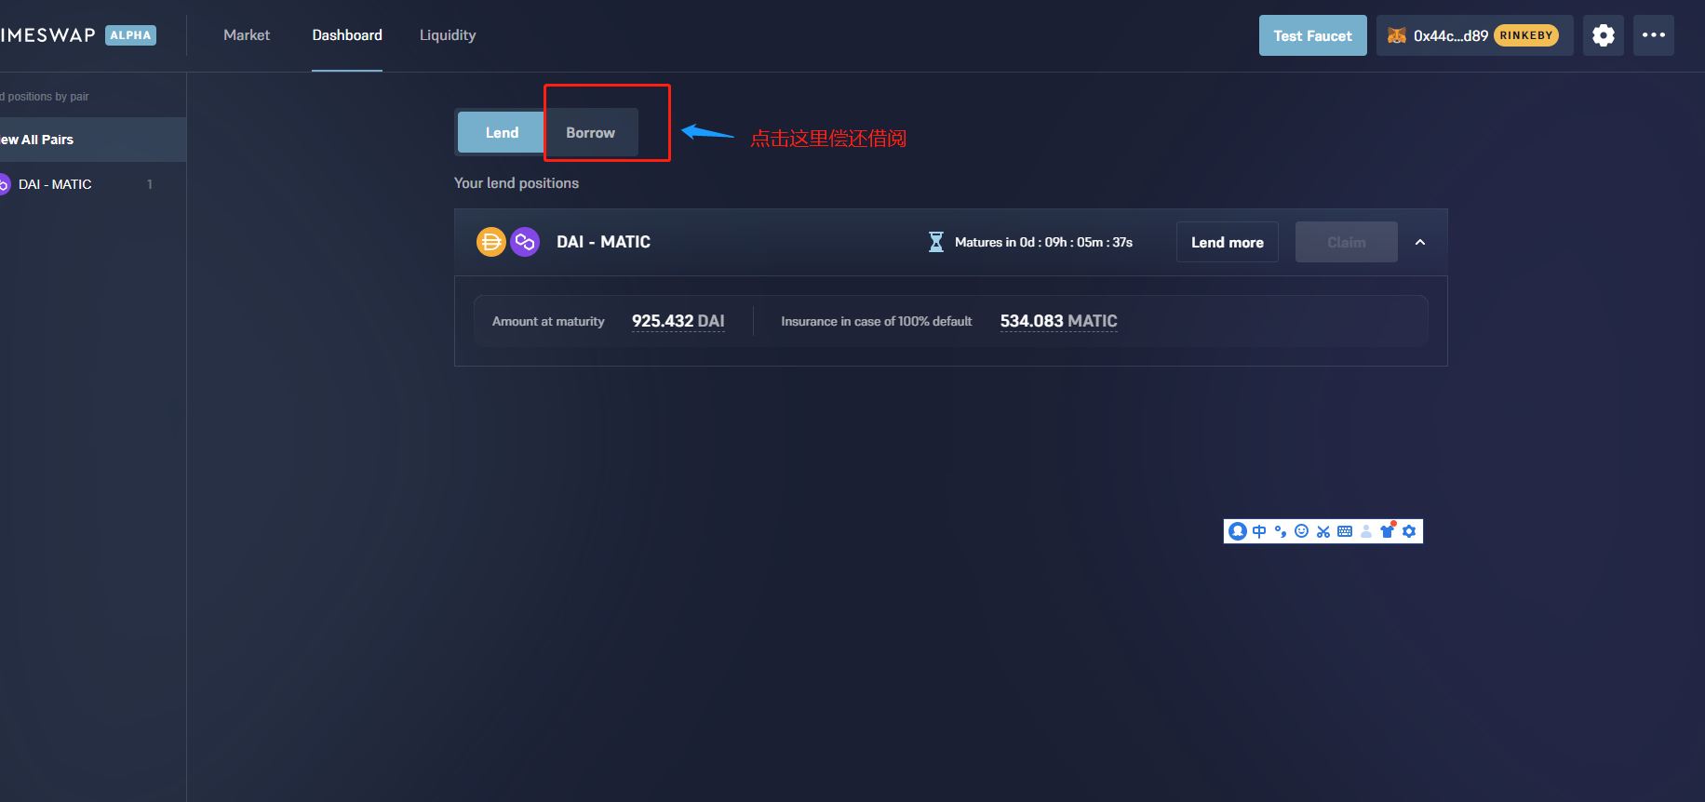Open IME settings gear icon

tap(1409, 531)
